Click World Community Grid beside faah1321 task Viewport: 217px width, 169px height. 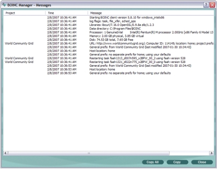click(x=19, y=62)
